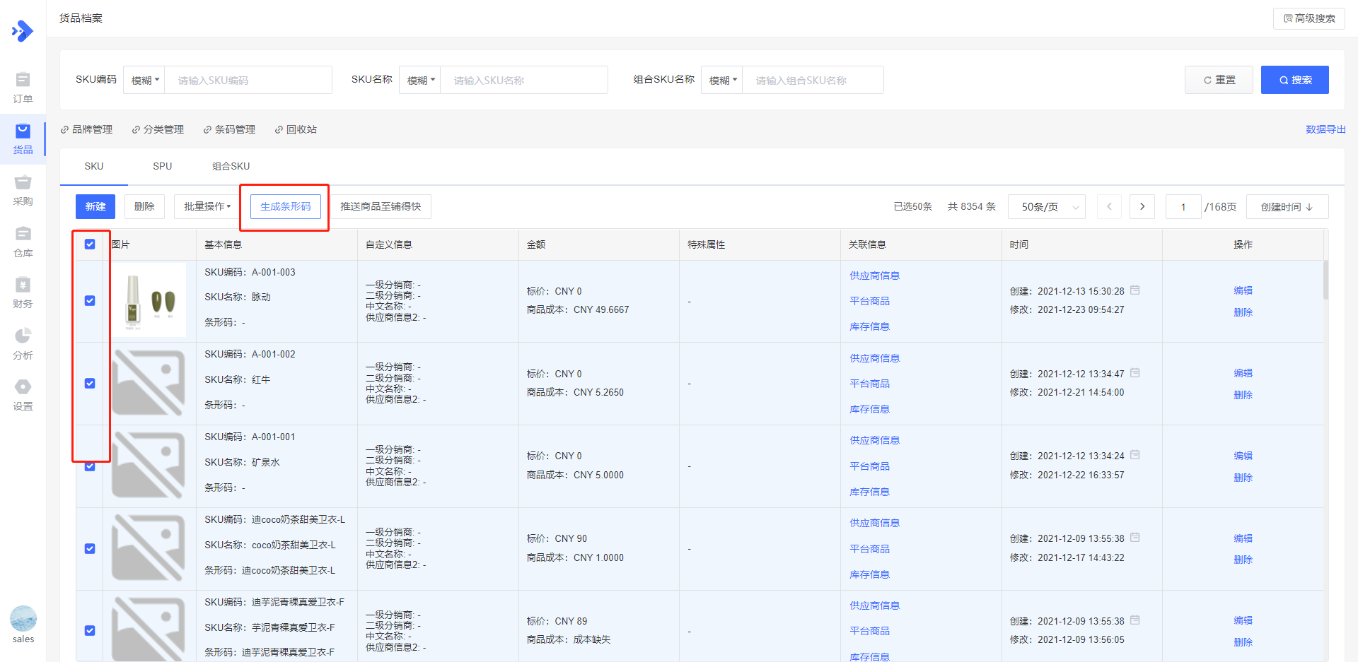The height and width of the screenshot is (662, 1358).
Task: Click the sales user avatar
Action: (x=23, y=618)
